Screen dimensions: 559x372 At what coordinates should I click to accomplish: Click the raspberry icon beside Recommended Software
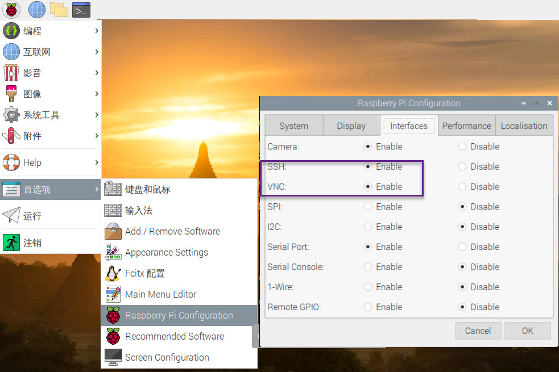(113, 336)
